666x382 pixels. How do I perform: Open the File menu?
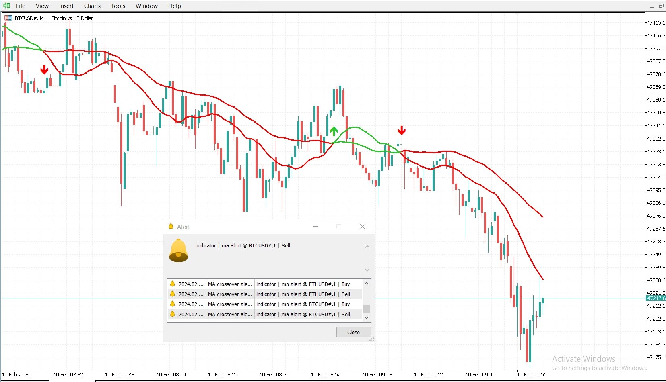[x=20, y=6]
